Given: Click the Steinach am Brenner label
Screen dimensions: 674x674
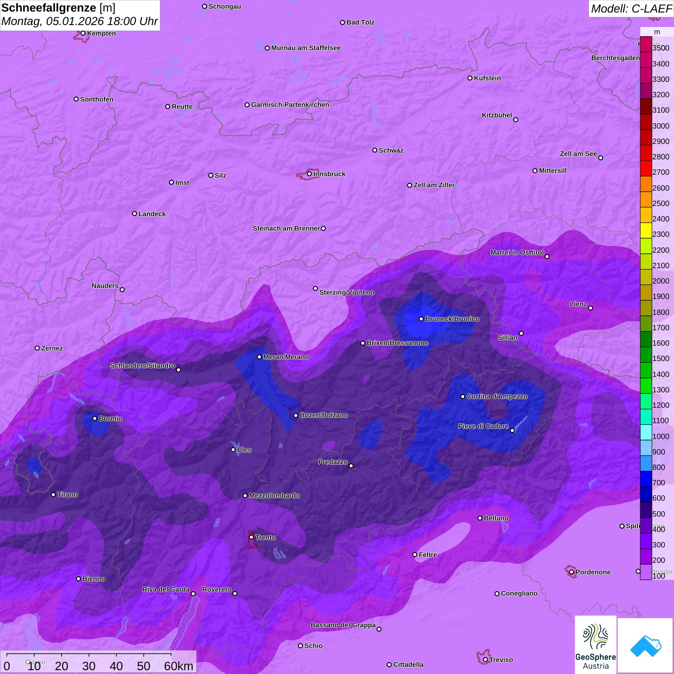Looking at the screenshot, I should point(286,228).
